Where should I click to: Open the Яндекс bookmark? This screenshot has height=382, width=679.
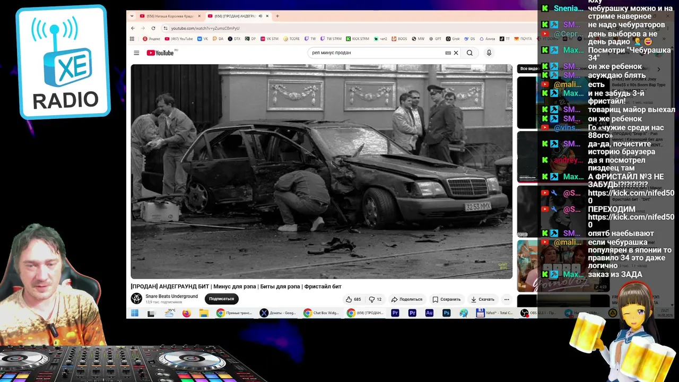(x=152, y=39)
